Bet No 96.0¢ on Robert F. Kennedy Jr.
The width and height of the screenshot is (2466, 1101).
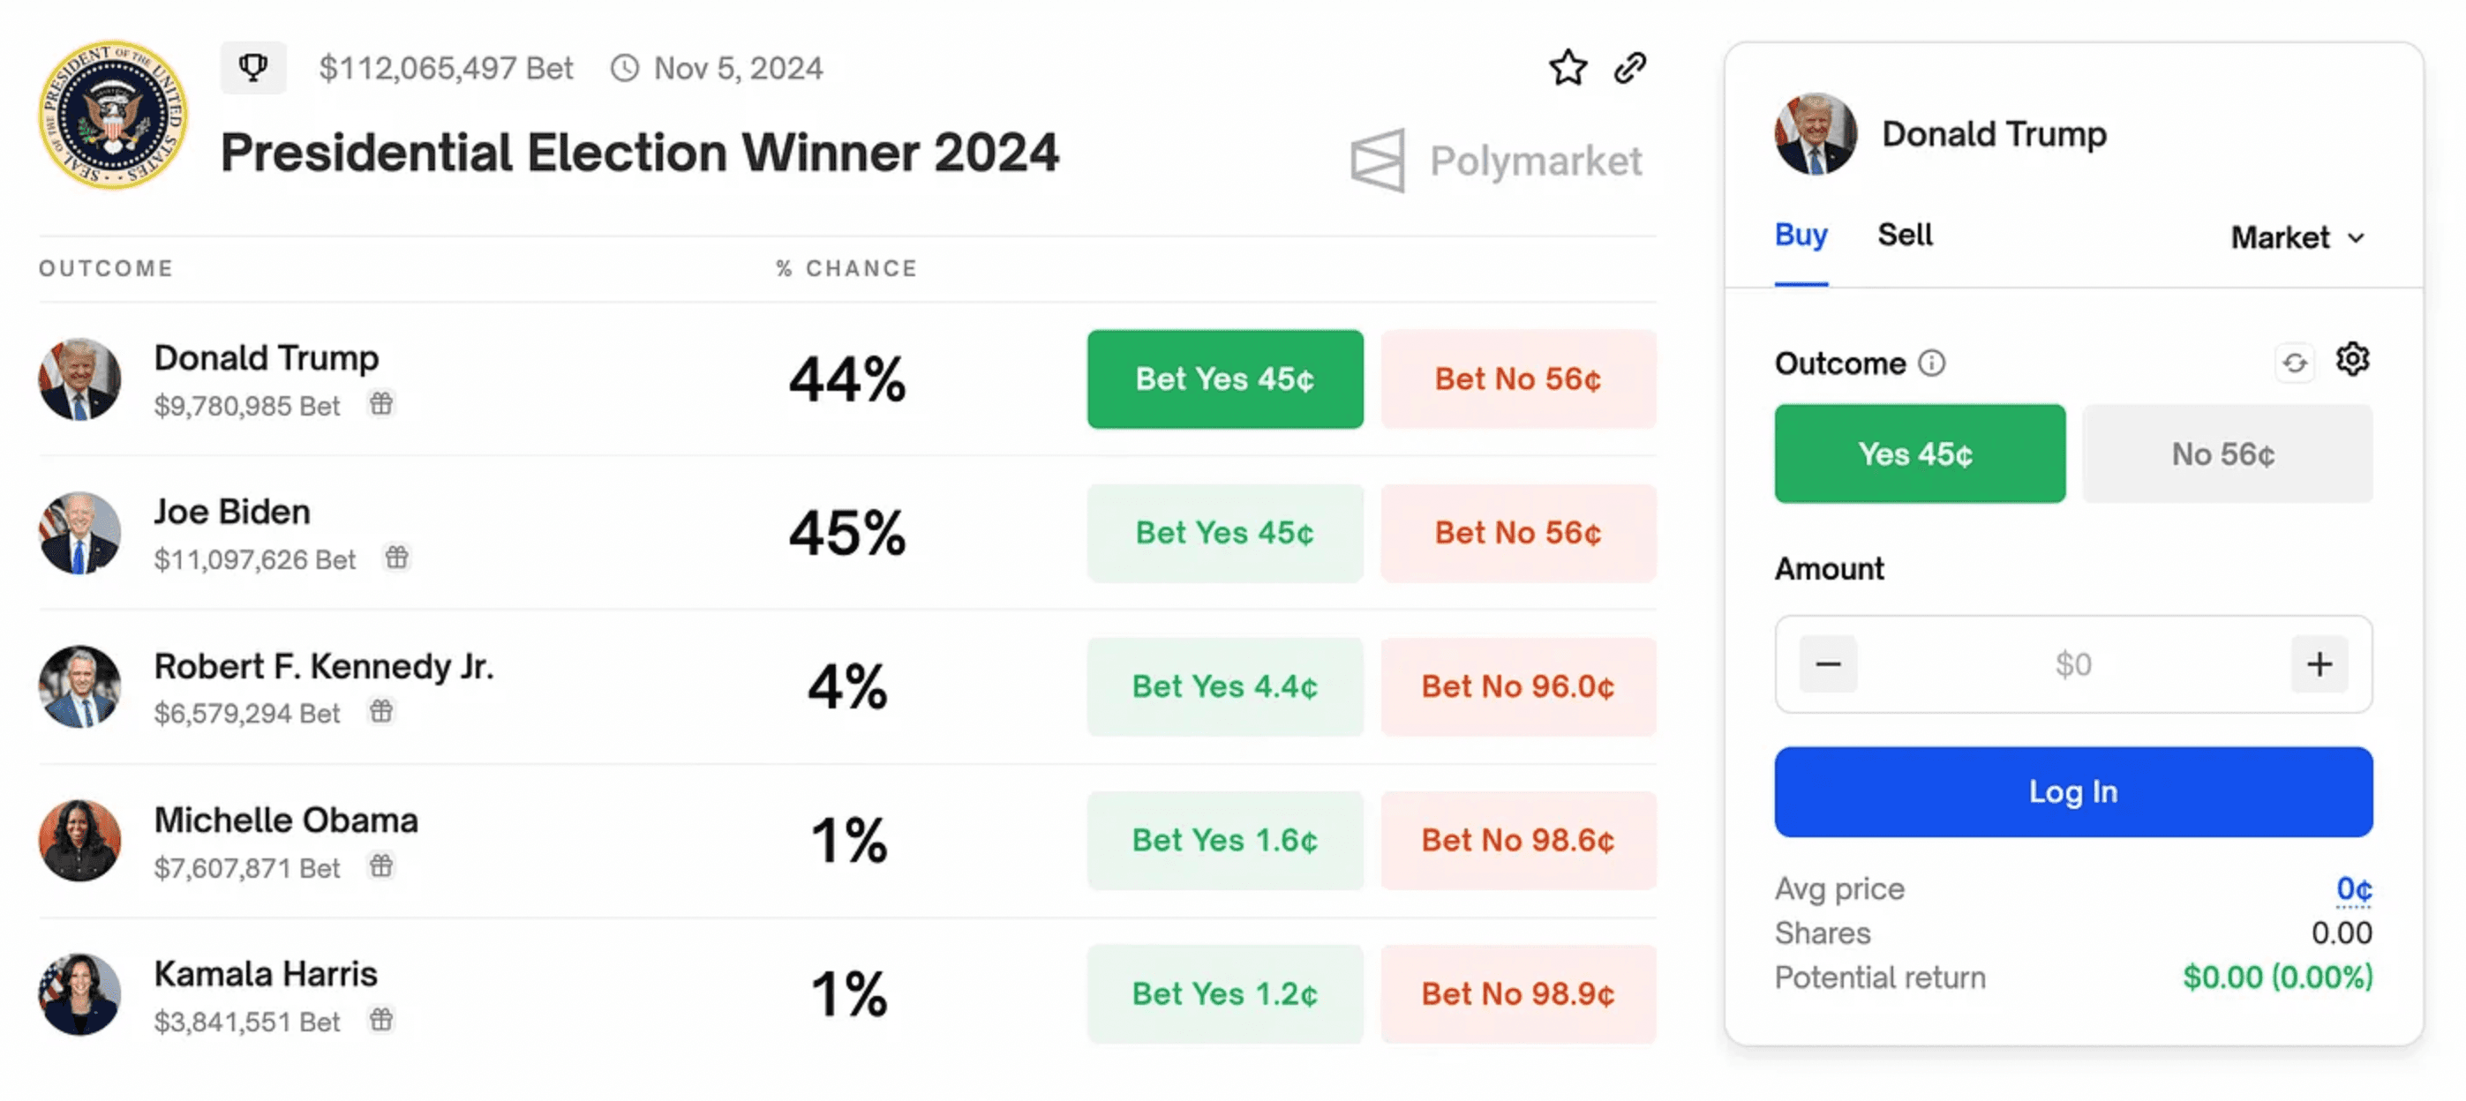coord(1517,685)
